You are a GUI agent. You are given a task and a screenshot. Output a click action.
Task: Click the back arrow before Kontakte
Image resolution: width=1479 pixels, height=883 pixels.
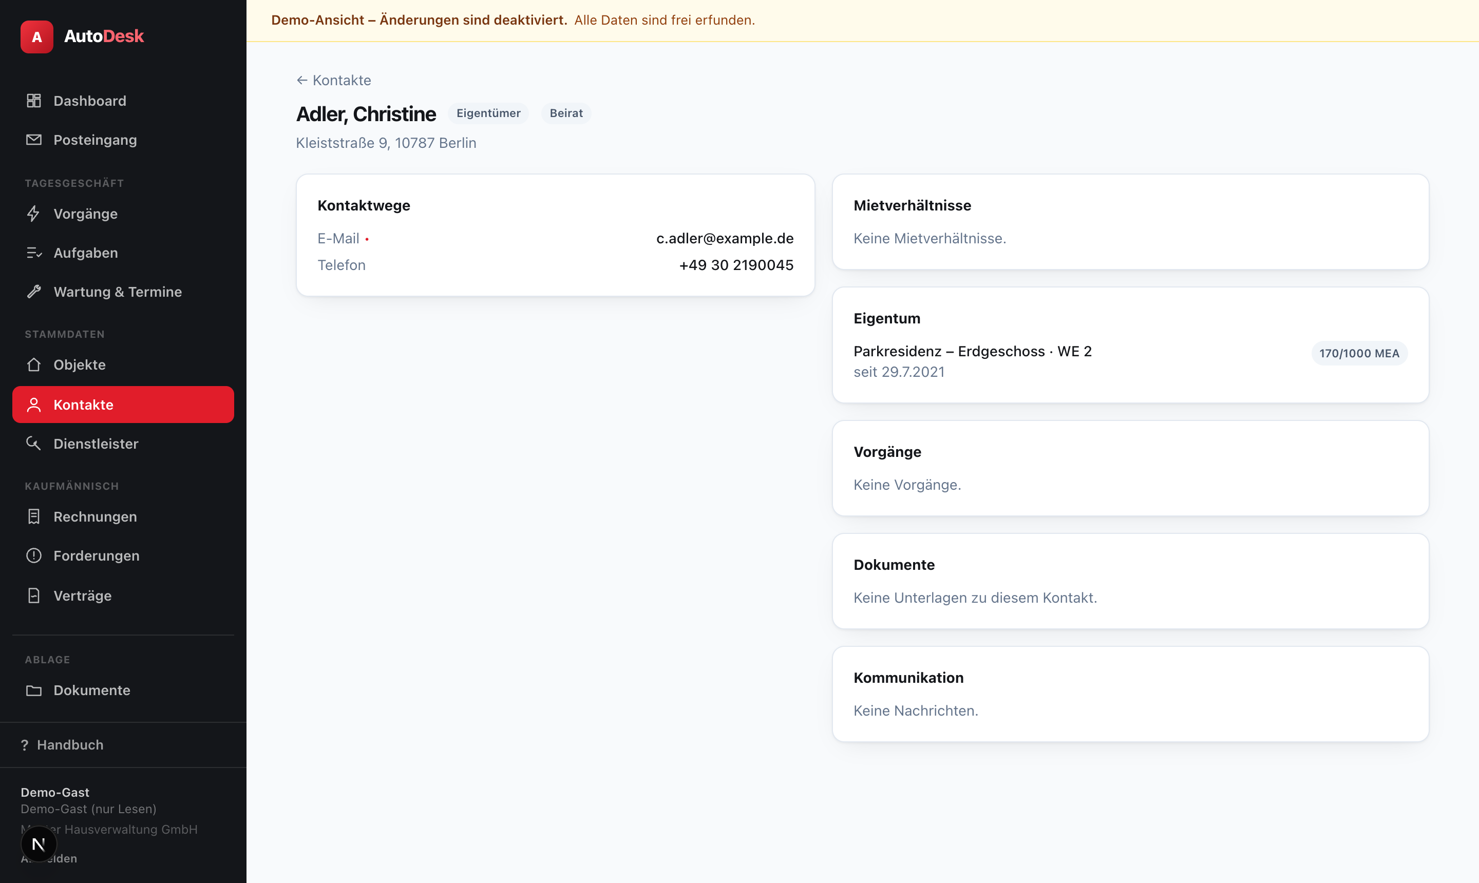pyautogui.click(x=302, y=80)
